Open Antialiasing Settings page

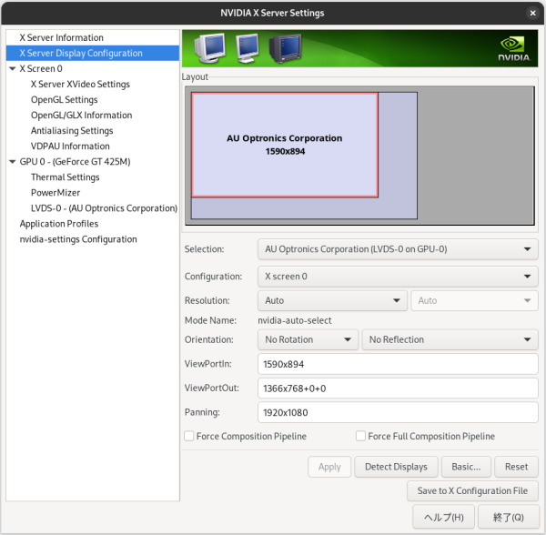click(x=72, y=130)
